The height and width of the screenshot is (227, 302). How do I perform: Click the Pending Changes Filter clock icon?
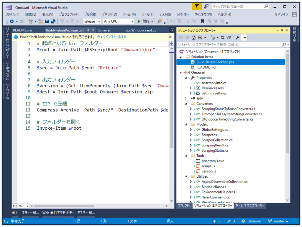coord(213,38)
